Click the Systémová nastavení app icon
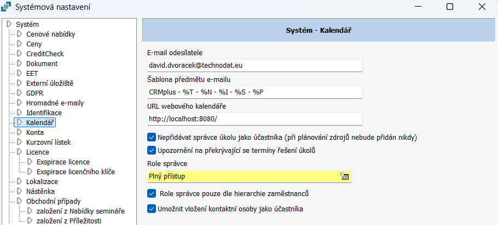The width and height of the screenshot is (498, 225). click(7, 7)
